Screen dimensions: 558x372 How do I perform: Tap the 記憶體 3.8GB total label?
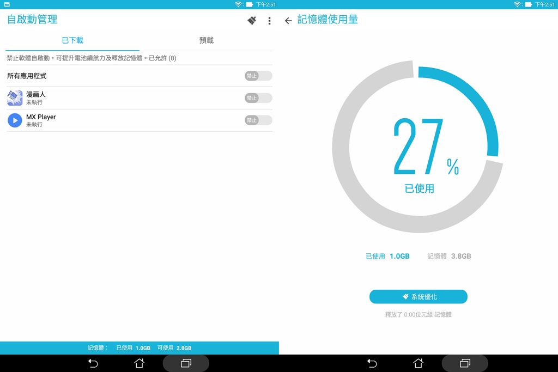click(449, 256)
